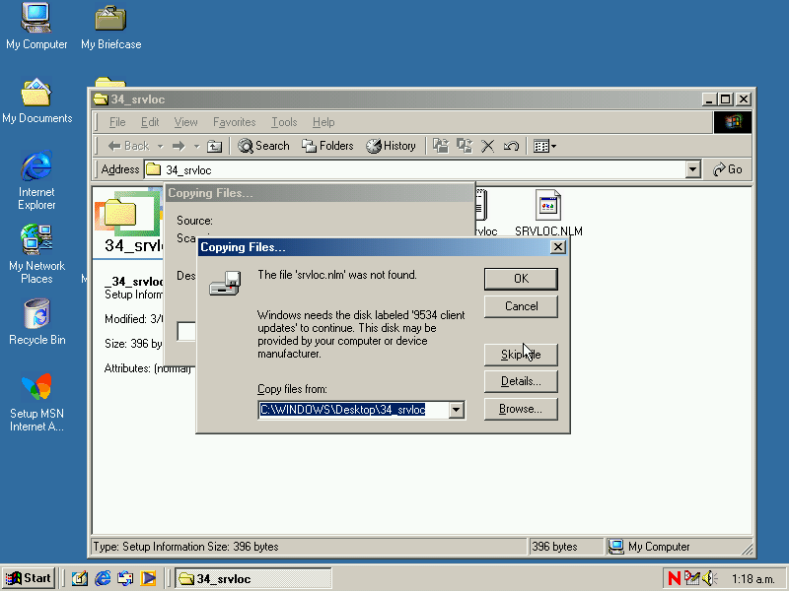Select the Internet Explorer desktop icon
This screenshot has height=591, width=789.
click(36, 180)
